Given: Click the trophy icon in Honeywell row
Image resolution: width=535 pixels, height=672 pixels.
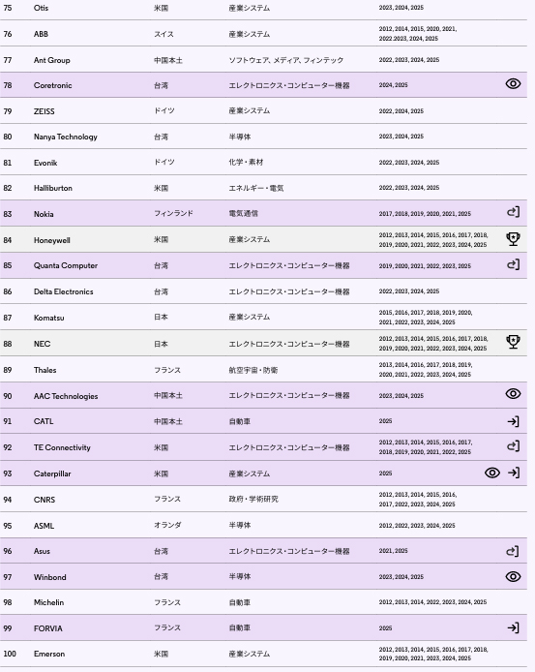Looking at the screenshot, I should click(x=513, y=239).
